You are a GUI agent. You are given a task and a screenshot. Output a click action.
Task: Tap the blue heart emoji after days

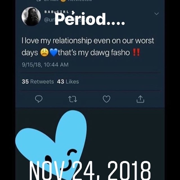(54, 52)
